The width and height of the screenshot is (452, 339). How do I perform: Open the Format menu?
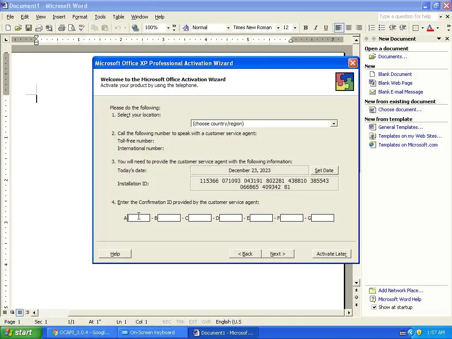(x=80, y=17)
